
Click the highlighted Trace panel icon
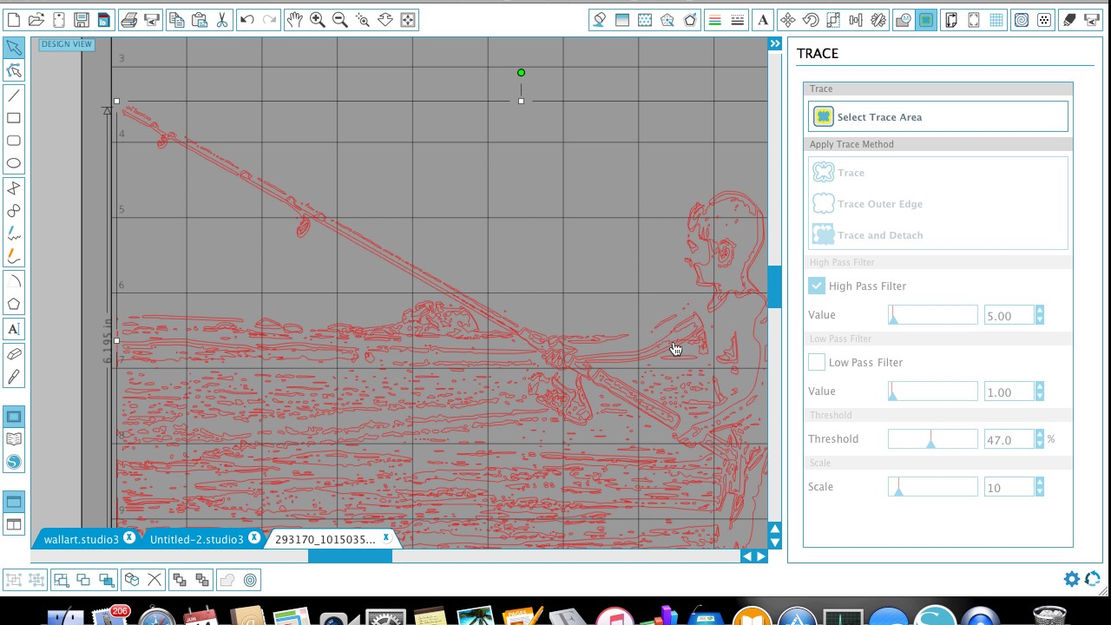point(926,19)
